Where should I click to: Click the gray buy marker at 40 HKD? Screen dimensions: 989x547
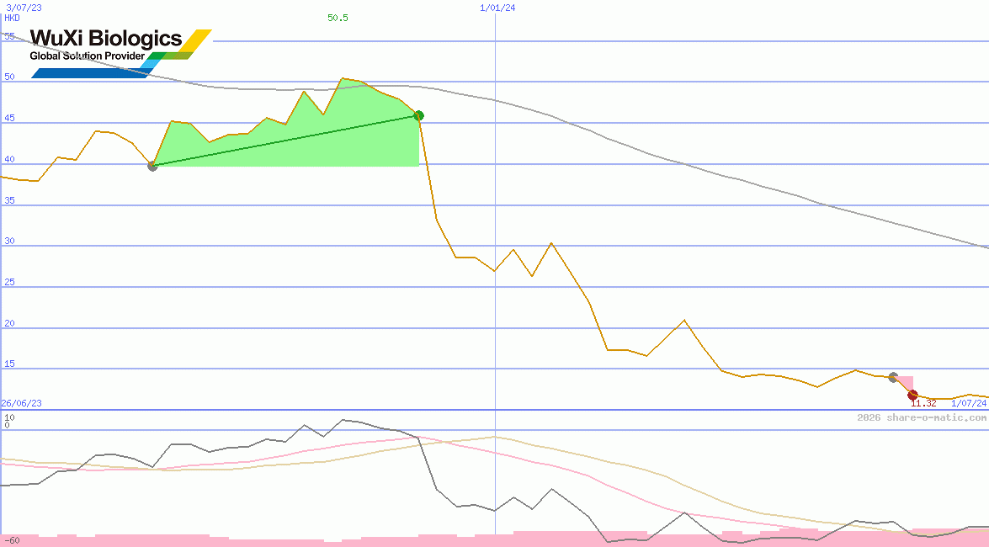coord(152,166)
